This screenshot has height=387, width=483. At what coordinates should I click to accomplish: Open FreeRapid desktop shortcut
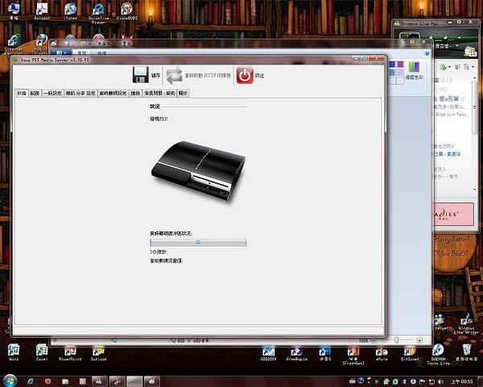(x=296, y=353)
